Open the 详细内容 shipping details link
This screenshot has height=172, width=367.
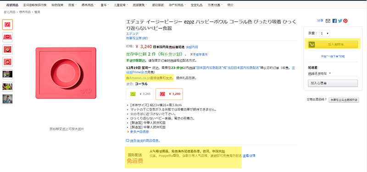pyautogui.click(x=192, y=47)
